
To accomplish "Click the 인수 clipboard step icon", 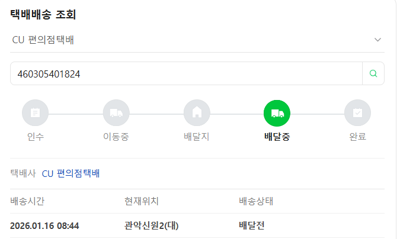I will coord(35,113).
